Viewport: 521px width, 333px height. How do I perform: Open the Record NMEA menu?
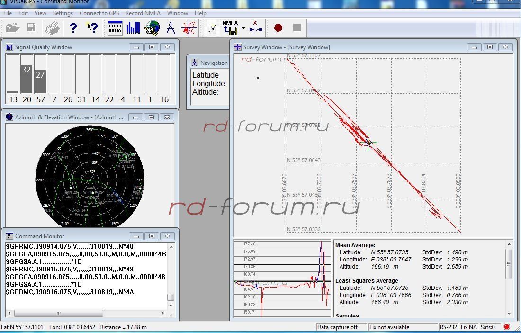pyautogui.click(x=143, y=13)
